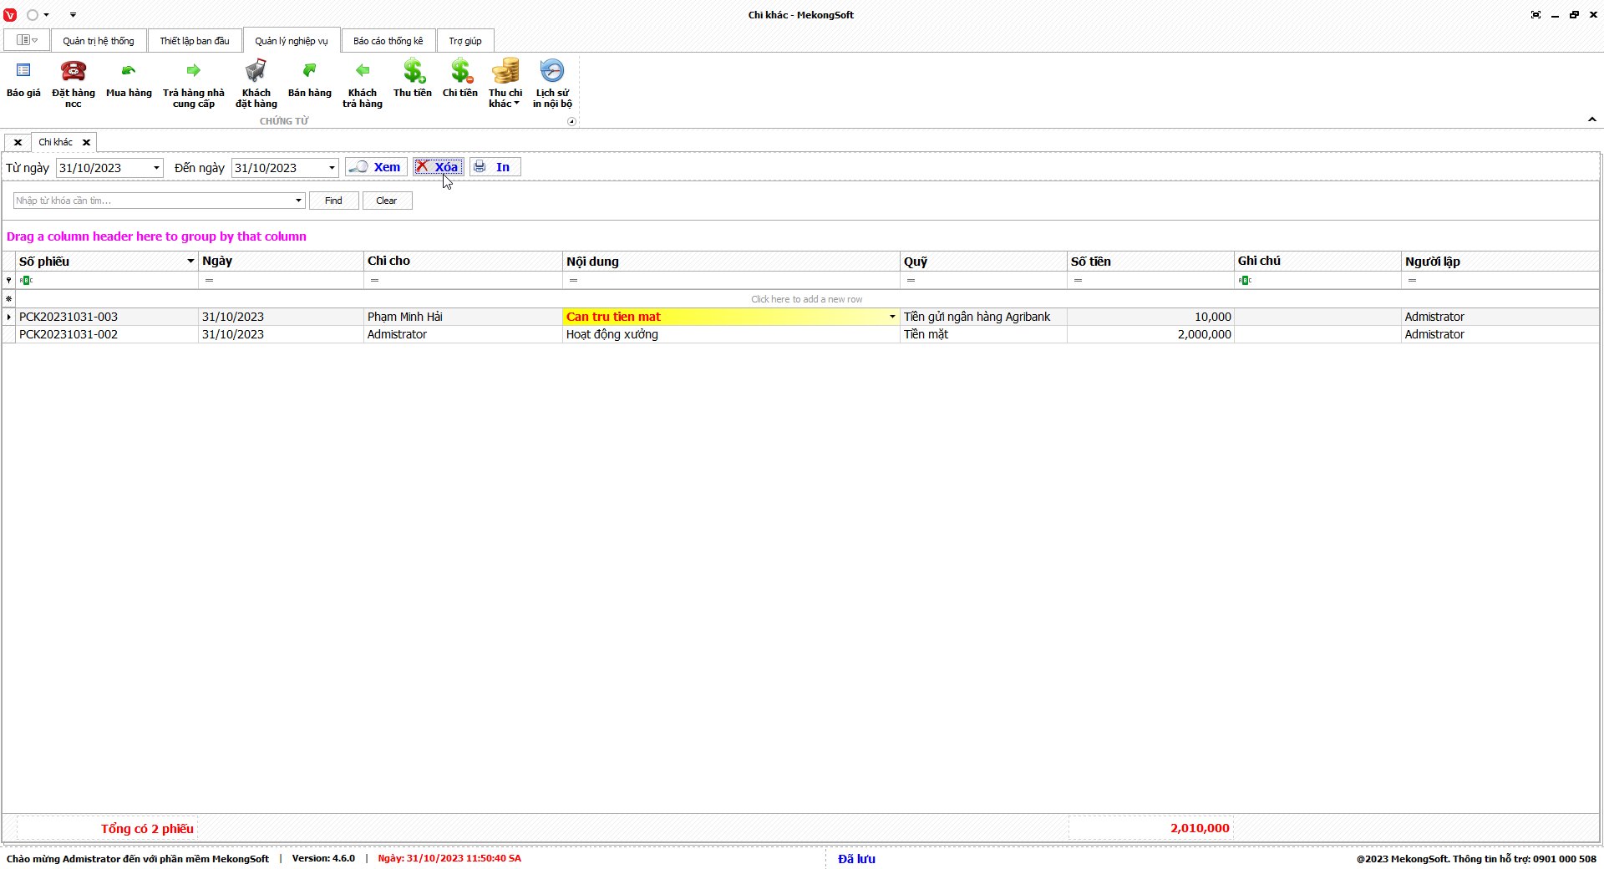Screen dimensions: 1604x869
Task: Click the In print button
Action: [495, 167]
